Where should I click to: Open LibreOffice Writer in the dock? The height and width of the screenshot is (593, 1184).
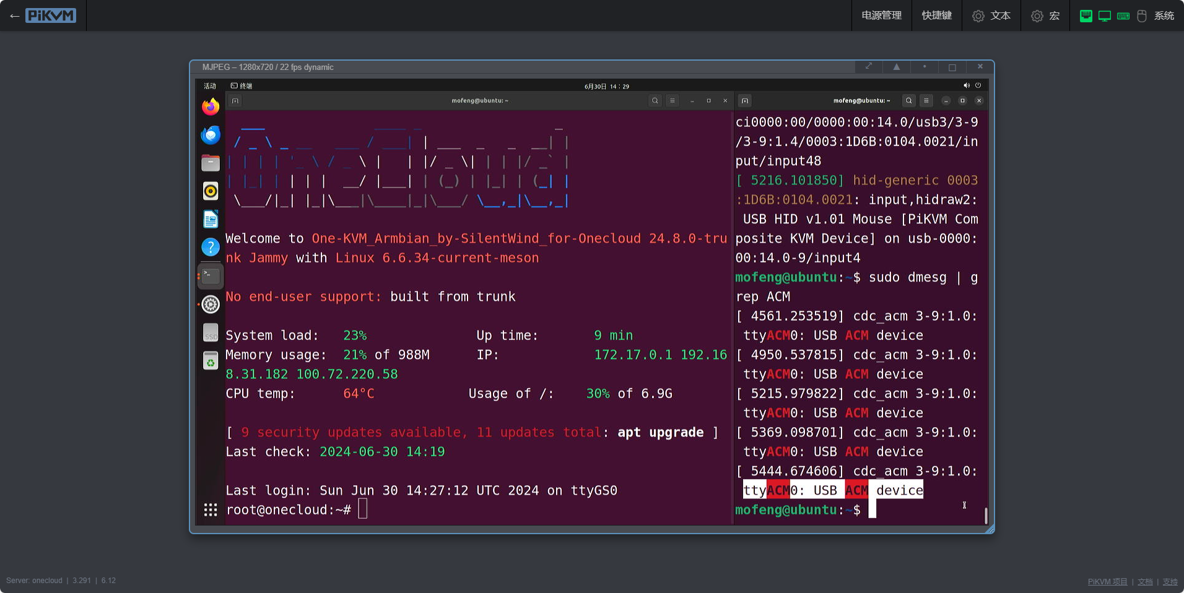(x=211, y=219)
